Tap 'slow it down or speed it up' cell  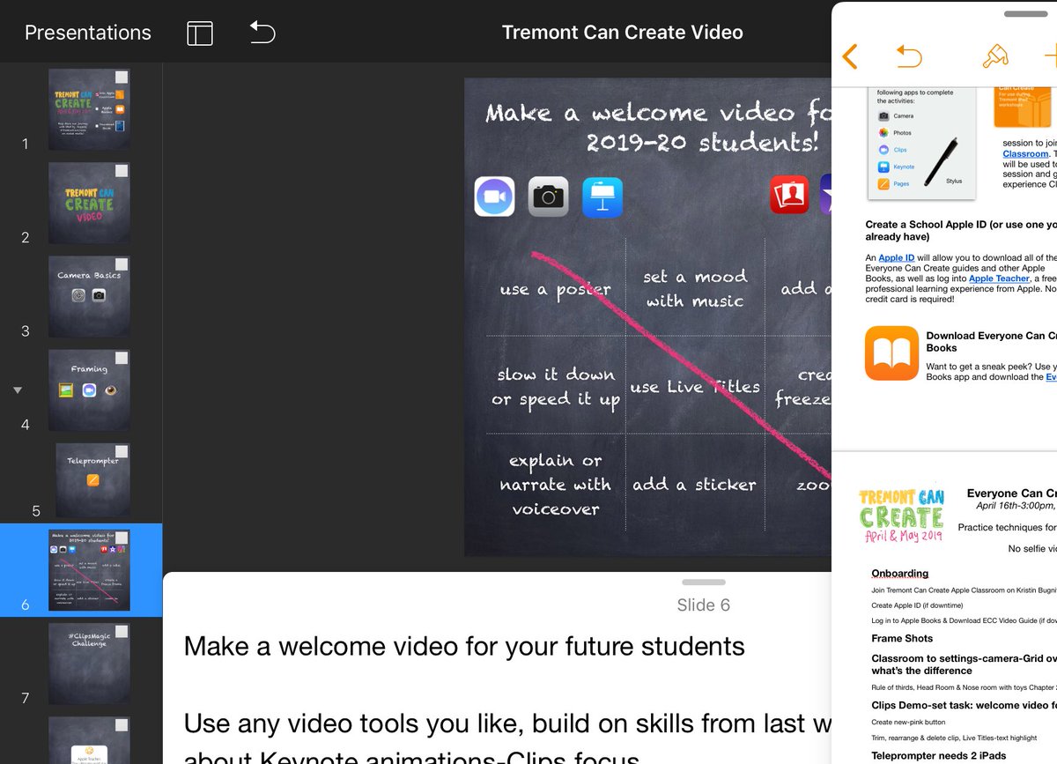[555, 386]
